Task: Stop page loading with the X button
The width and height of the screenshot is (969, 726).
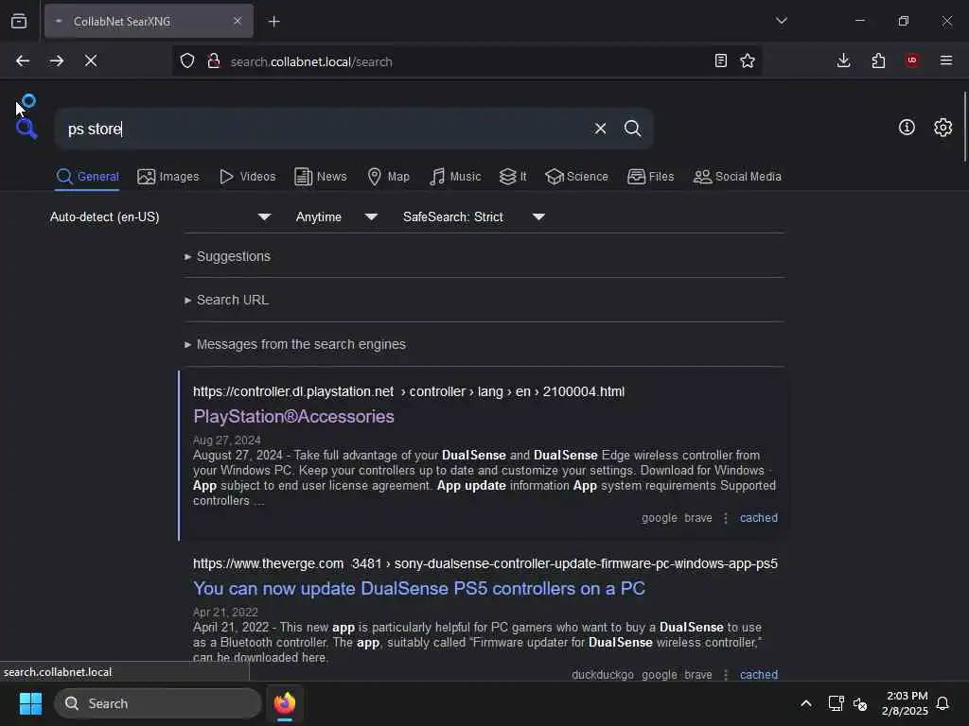Action: (91, 60)
